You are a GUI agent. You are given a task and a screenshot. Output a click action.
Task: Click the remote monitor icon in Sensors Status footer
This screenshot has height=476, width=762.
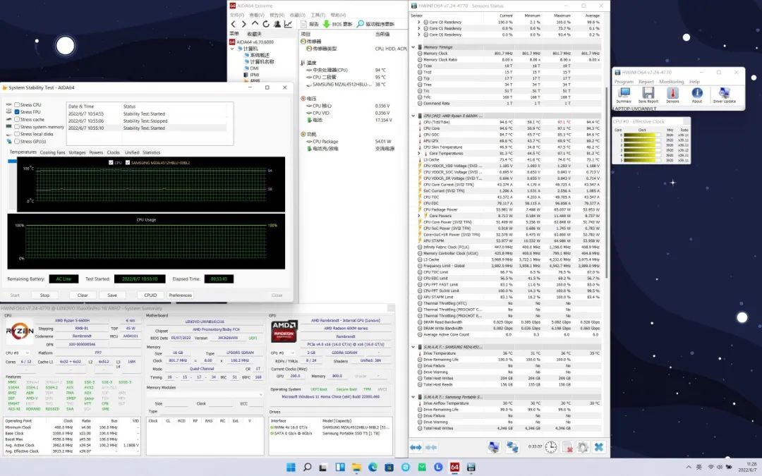494,447
